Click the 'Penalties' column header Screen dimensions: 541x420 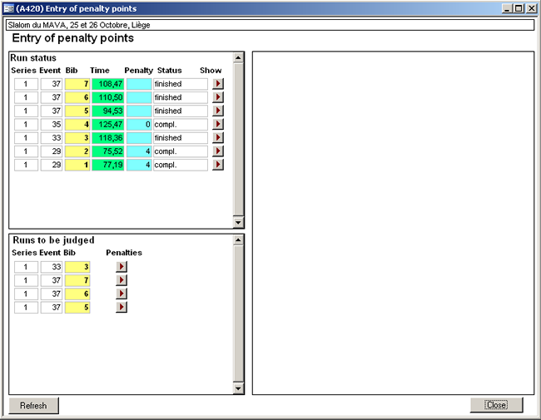[x=124, y=253]
